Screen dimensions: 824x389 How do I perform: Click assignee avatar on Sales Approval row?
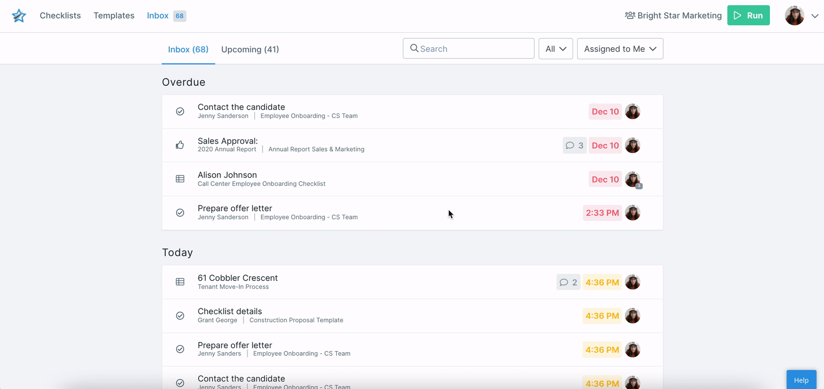(633, 146)
